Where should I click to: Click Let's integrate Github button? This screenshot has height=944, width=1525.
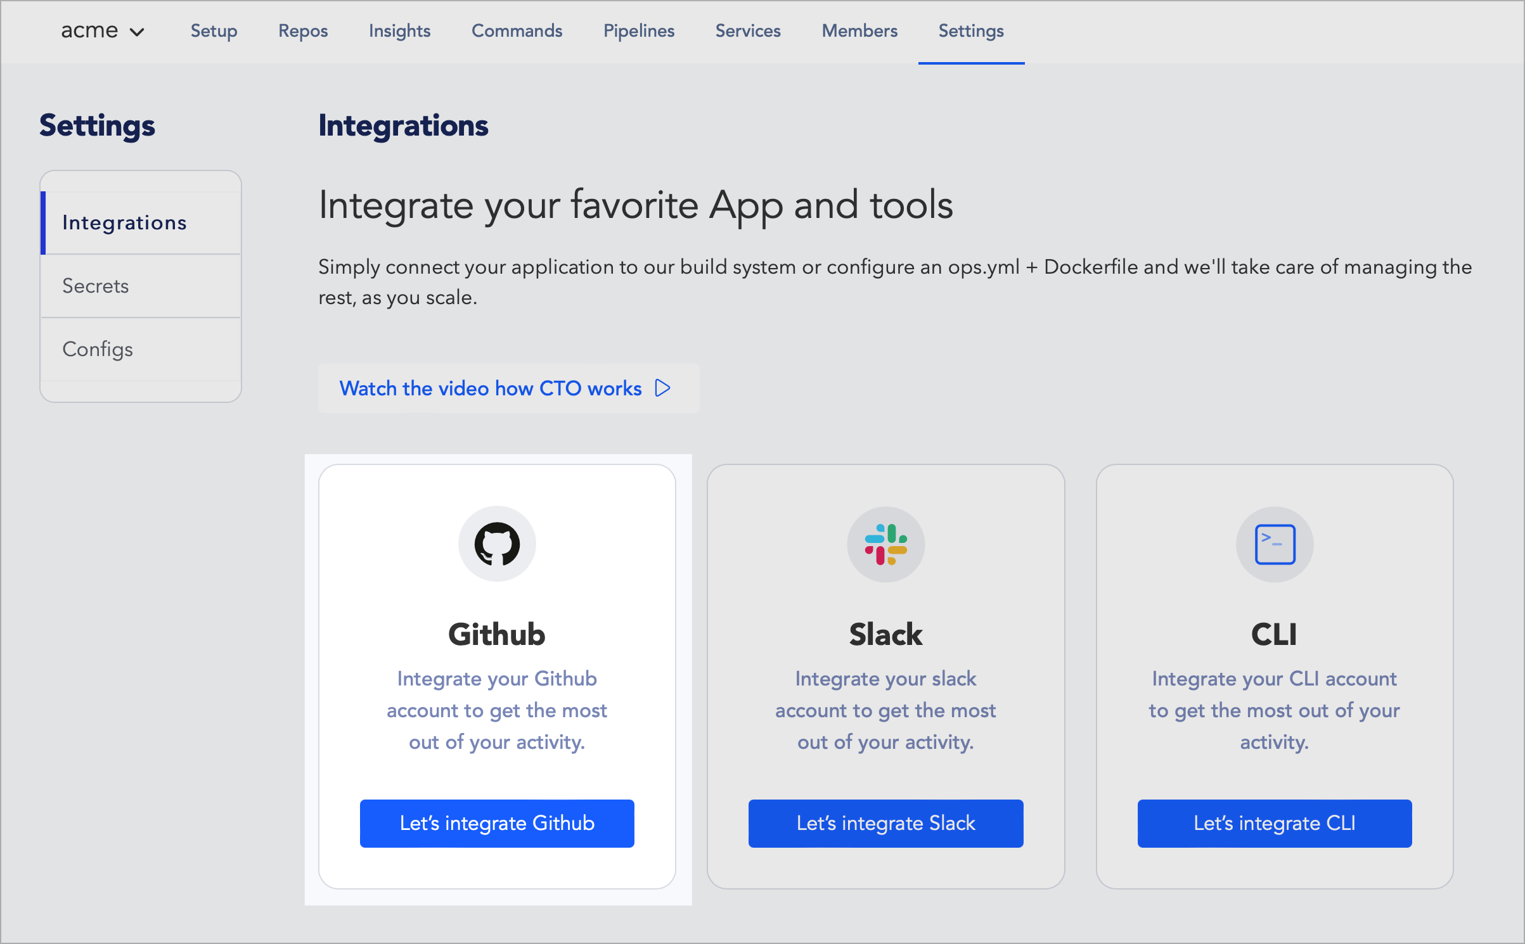click(497, 823)
